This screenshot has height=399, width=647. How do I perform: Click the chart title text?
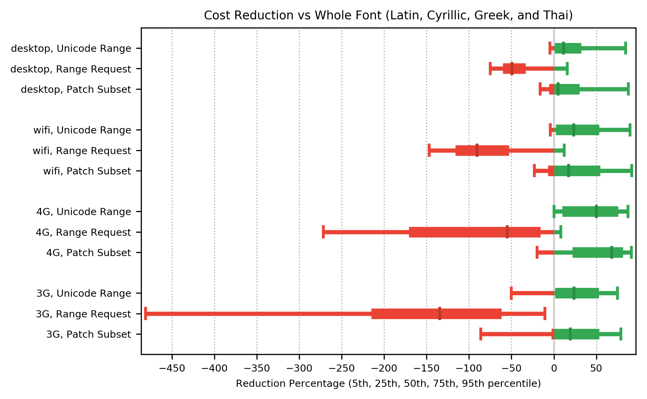tap(388, 16)
